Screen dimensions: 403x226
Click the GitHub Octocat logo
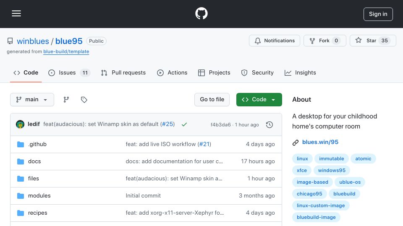point(201,13)
